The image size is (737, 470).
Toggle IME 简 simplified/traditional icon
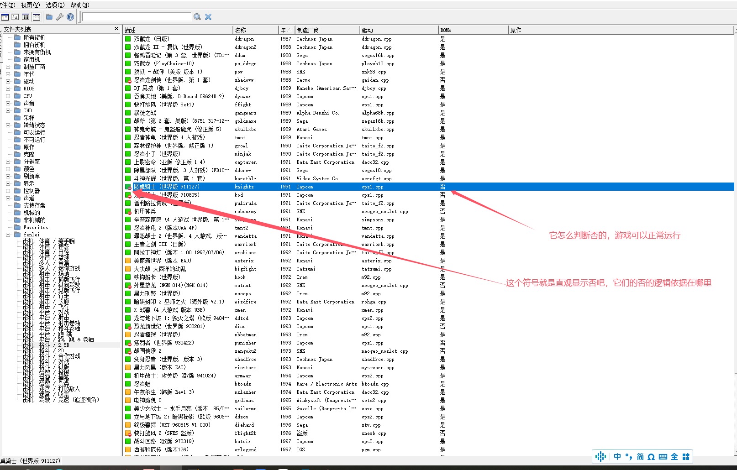click(x=640, y=456)
